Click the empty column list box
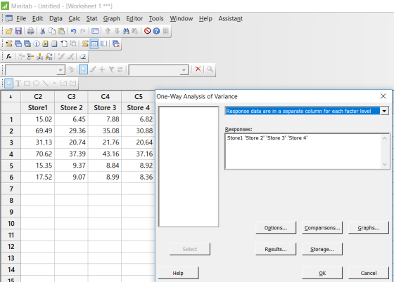The image size is (394, 282). tap(189, 166)
